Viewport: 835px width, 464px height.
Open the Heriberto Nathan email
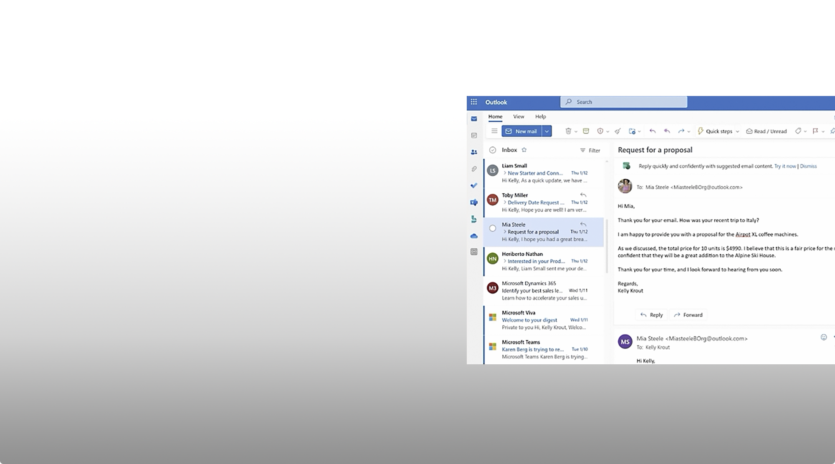point(544,261)
